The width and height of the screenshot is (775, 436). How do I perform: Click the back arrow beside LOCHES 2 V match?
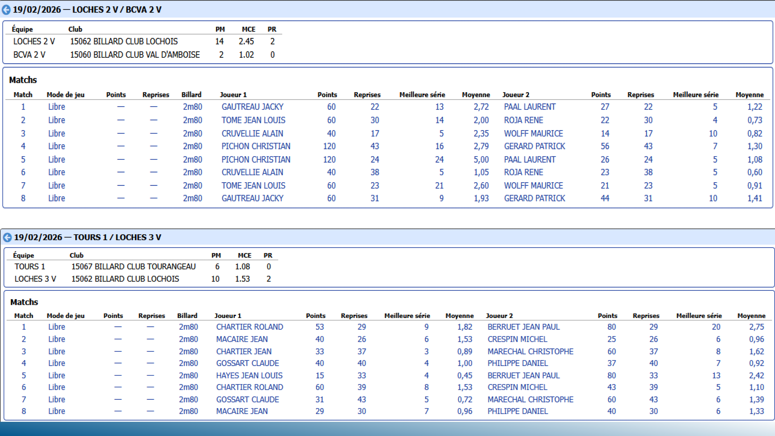[x=6, y=9]
